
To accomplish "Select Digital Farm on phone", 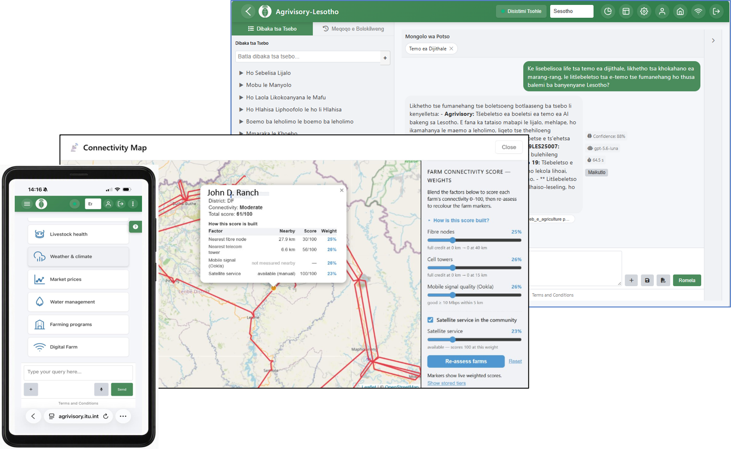I will pos(78,347).
